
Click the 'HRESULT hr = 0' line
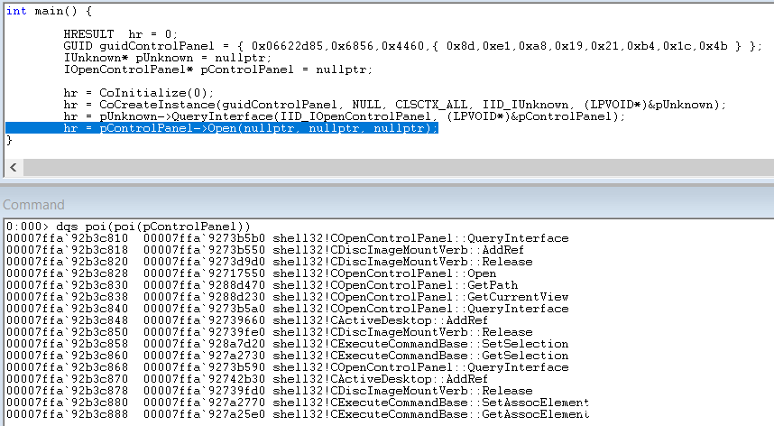[x=120, y=33]
